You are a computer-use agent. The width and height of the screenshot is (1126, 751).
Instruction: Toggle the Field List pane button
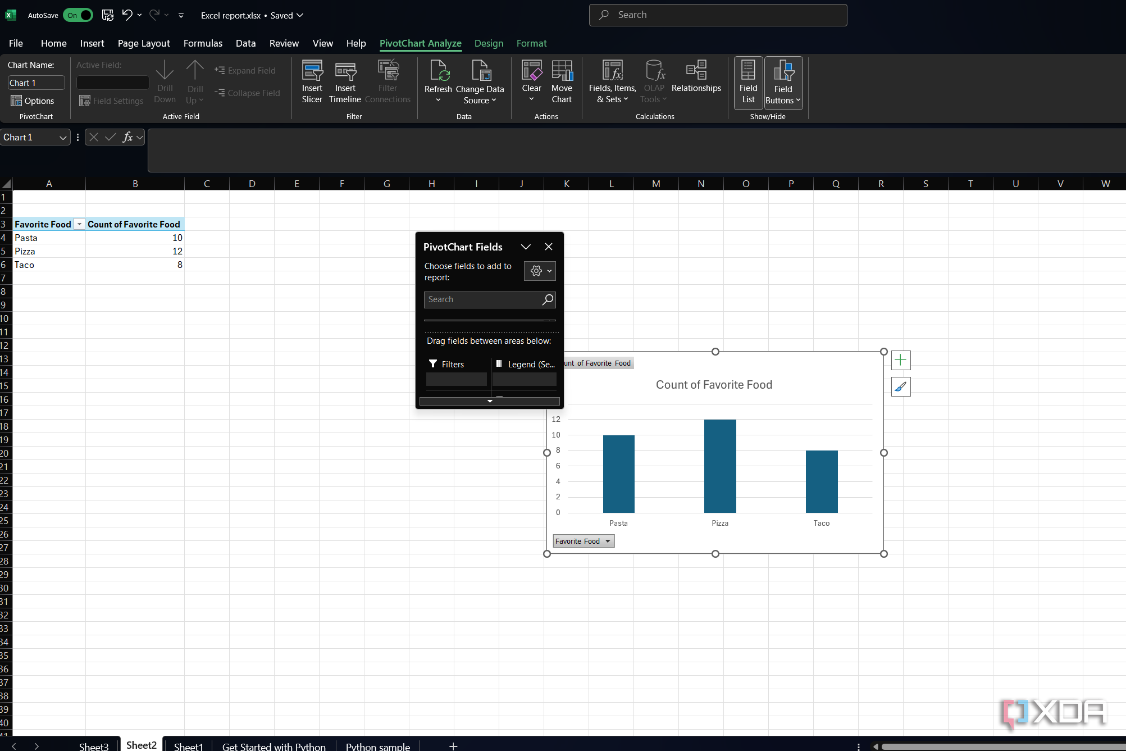pyautogui.click(x=748, y=82)
